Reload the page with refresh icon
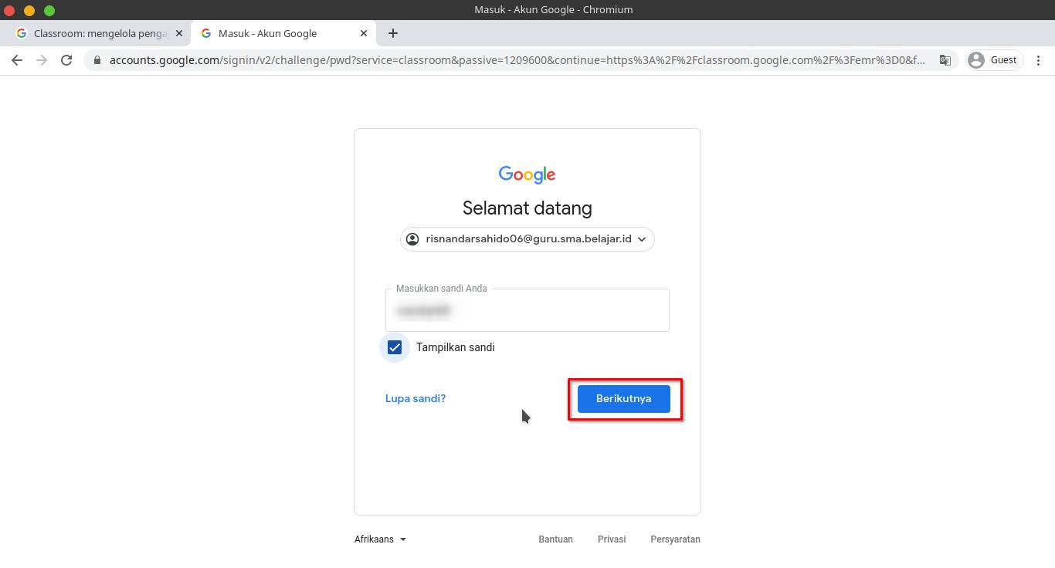Screen dimensions: 1055x568 (x=66, y=60)
